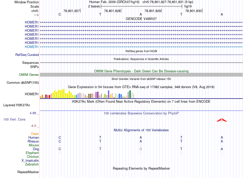Screen dimensions: 243x178
Task: Click the Layered H3K27Ac label
Action: pos(17,105)
